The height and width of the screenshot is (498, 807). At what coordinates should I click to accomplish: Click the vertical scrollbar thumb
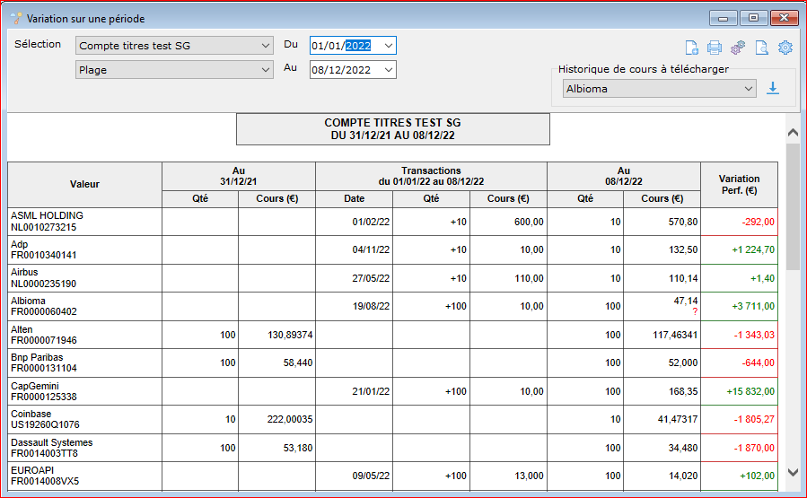coord(794,206)
